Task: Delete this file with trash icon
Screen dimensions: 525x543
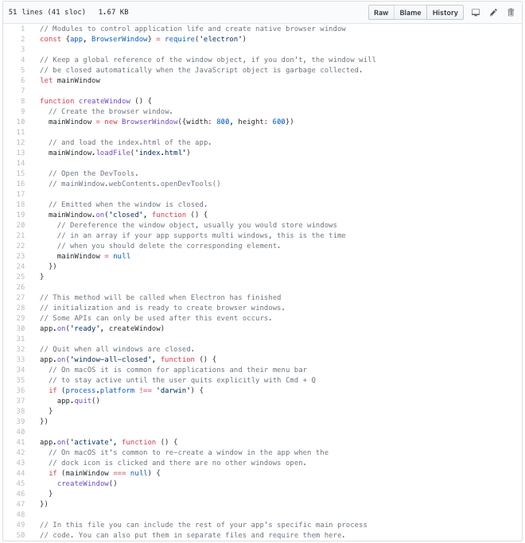Action: pyautogui.click(x=511, y=13)
